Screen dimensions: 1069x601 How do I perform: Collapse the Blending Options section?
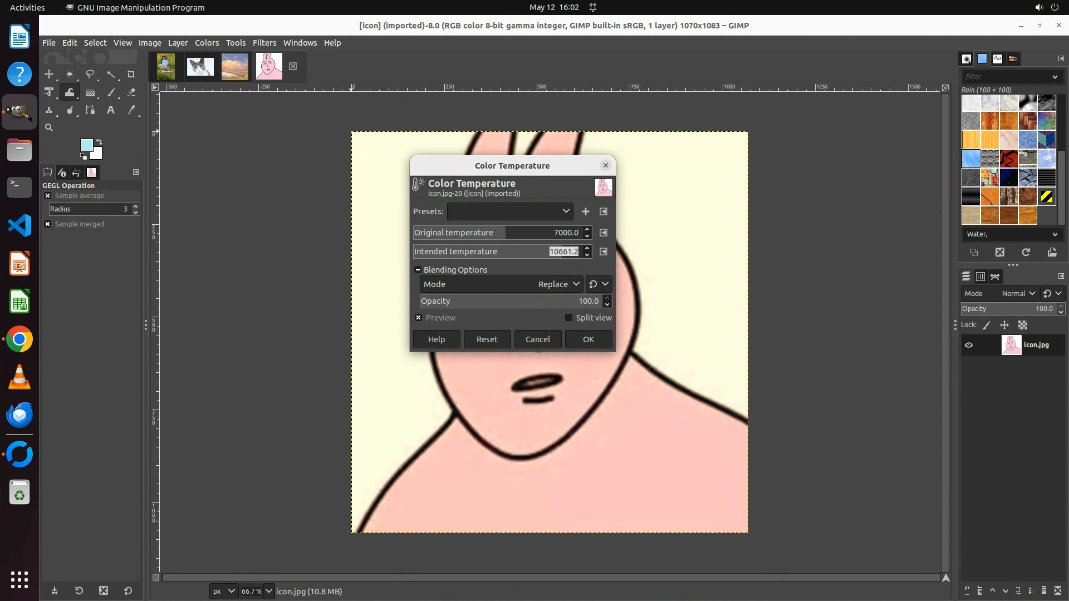[418, 270]
